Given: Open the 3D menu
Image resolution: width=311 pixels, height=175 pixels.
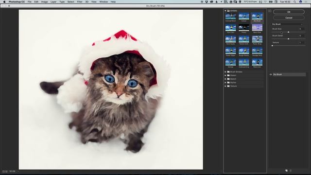Looking at the screenshot, I should pos(87,2).
